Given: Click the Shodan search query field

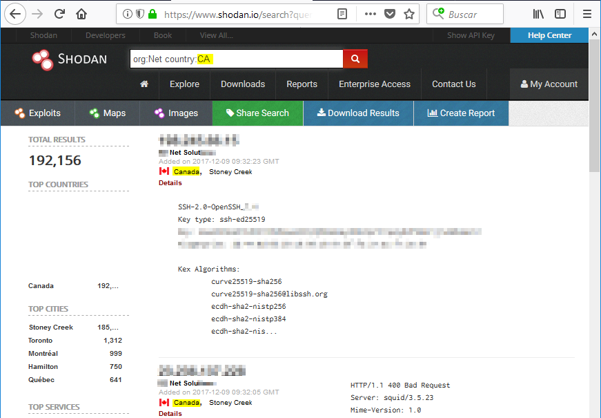Looking at the screenshot, I should coord(236,59).
